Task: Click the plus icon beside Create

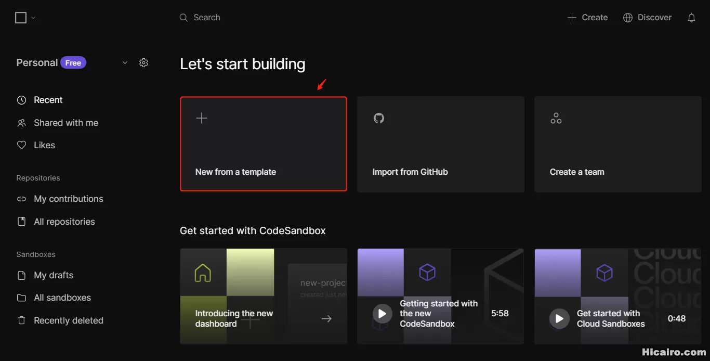Action: pyautogui.click(x=572, y=18)
